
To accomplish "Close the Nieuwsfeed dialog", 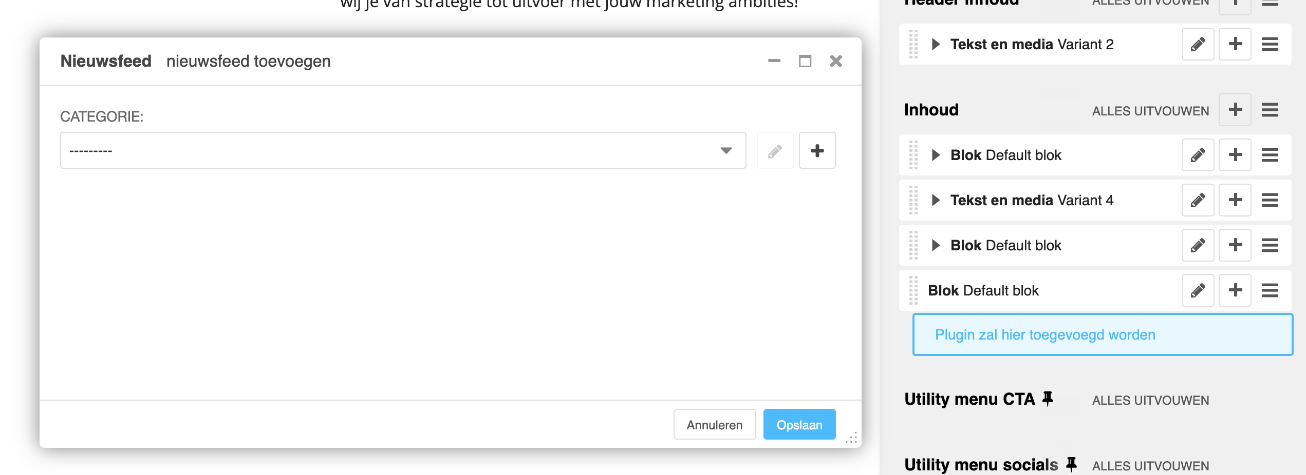I will click(x=836, y=62).
